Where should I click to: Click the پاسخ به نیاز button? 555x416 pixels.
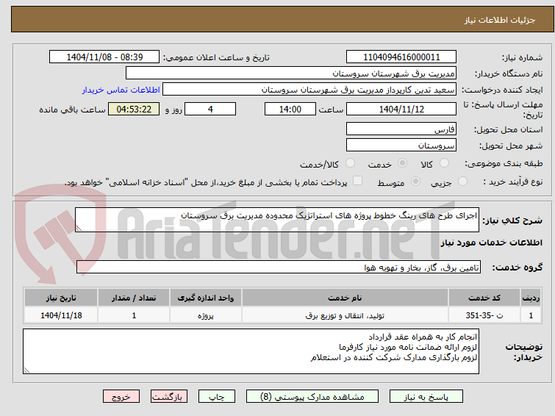(426, 397)
